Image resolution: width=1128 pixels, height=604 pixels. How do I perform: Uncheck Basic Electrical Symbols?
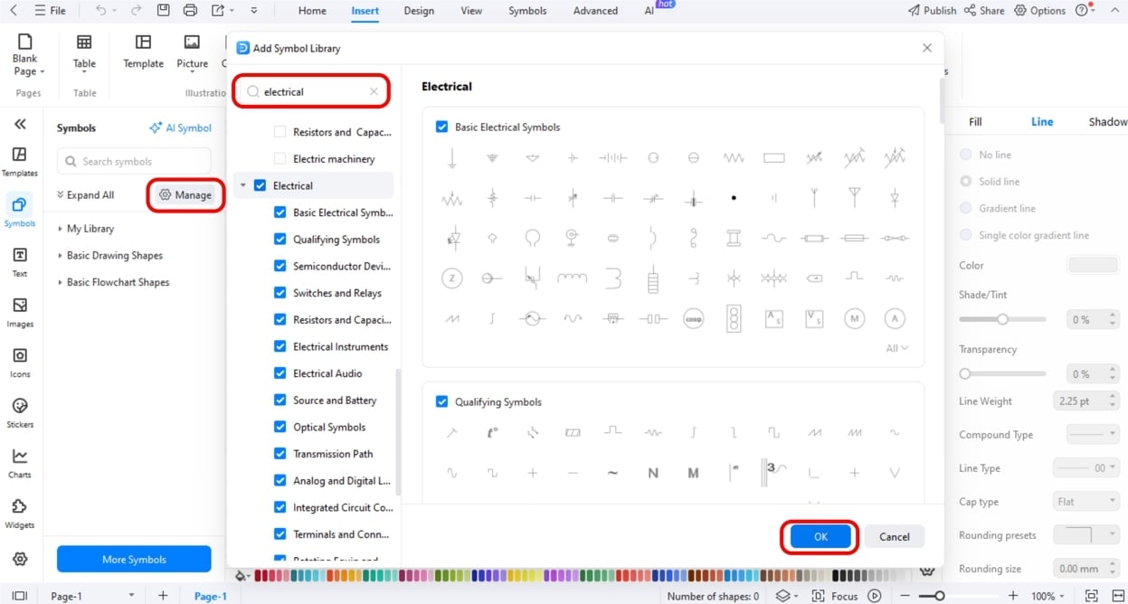(441, 127)
